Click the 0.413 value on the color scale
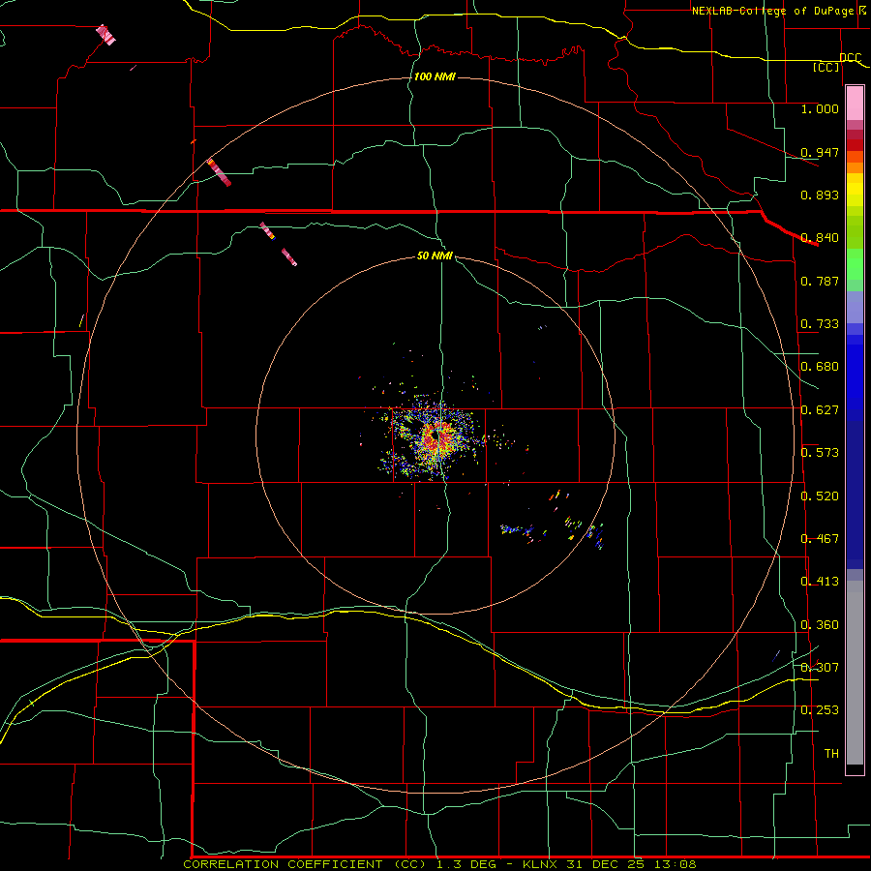 (x=820, y=582)
